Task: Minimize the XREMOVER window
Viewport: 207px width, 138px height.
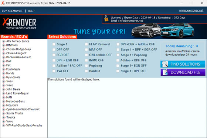Action: coord(182,3)
